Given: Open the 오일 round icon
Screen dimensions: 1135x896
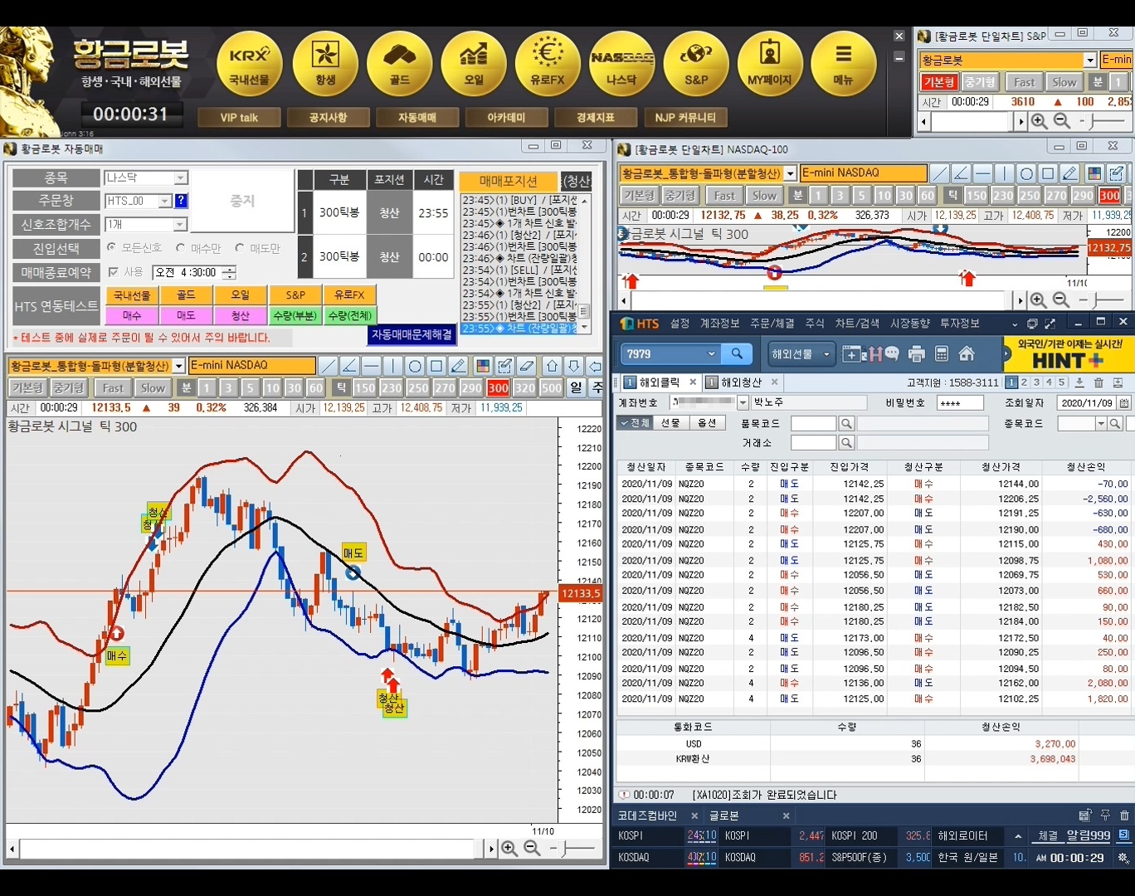Looking at the screenshot, I should pos(474,66).
